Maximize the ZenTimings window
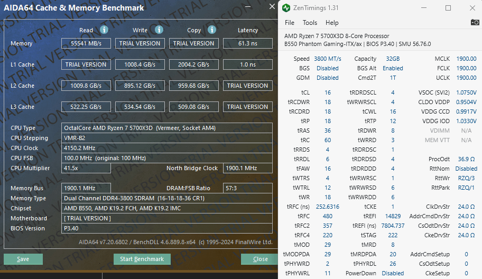Screen dimensions: 482x279 (448, 8)
